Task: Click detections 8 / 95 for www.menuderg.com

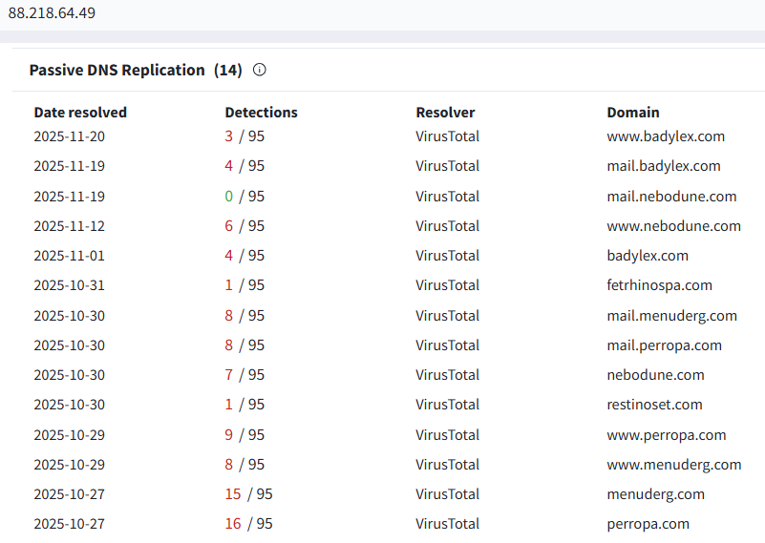Action: [244, 465]
